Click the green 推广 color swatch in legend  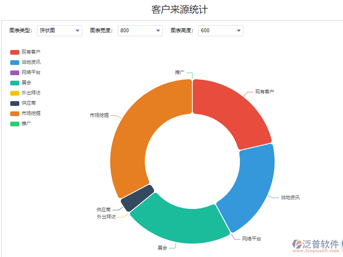point(15,124)
